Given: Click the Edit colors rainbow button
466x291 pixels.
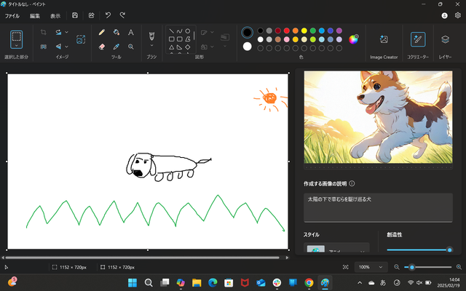Looking at the screenshot, I should [354, 39].
